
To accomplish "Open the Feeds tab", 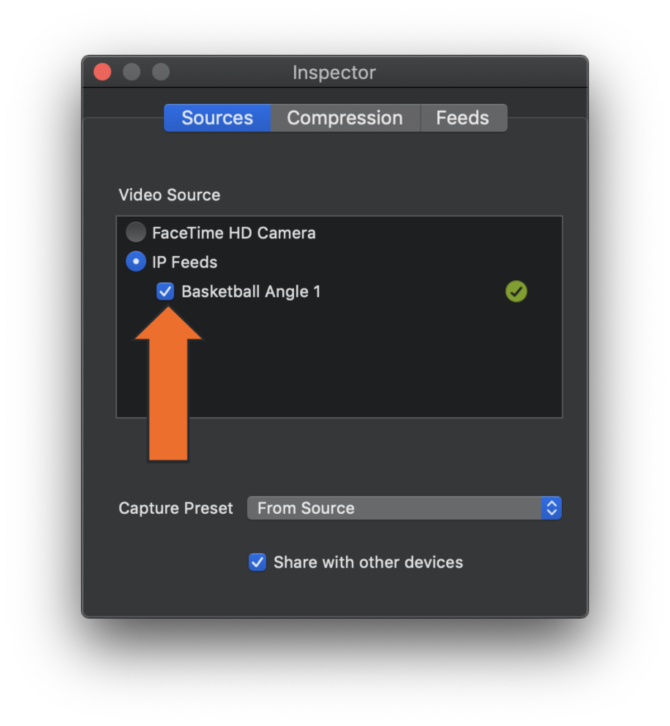I will (x=463, y=118).
